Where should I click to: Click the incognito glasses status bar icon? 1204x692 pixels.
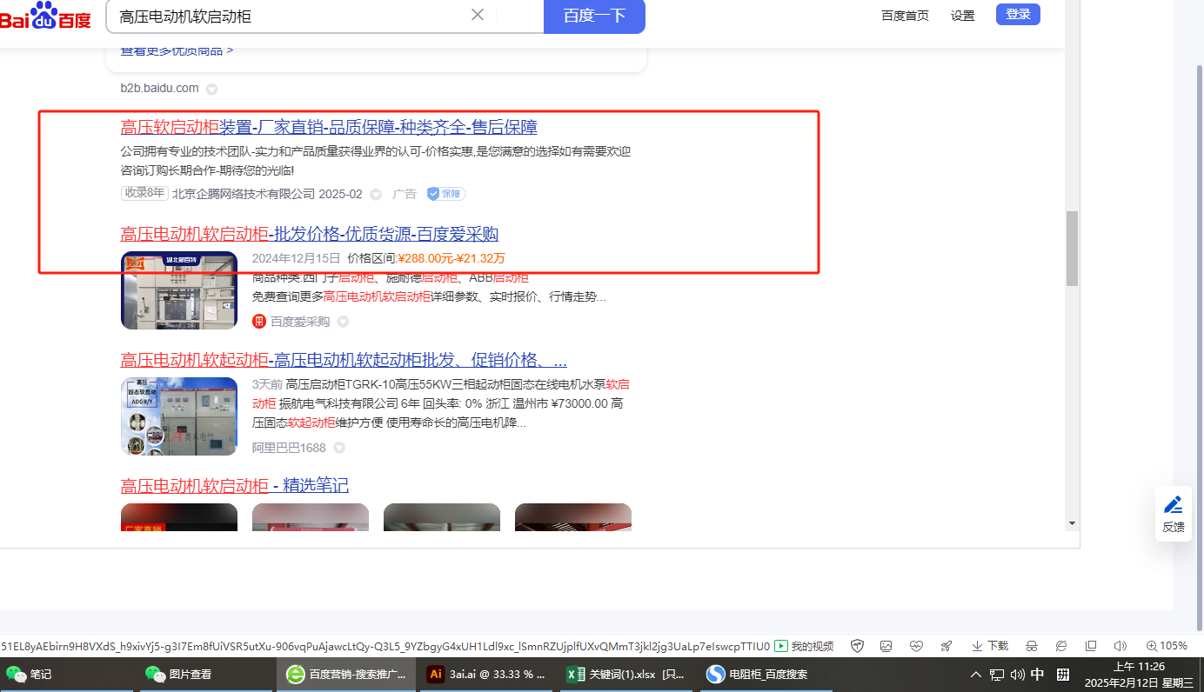pos(1033,646)
